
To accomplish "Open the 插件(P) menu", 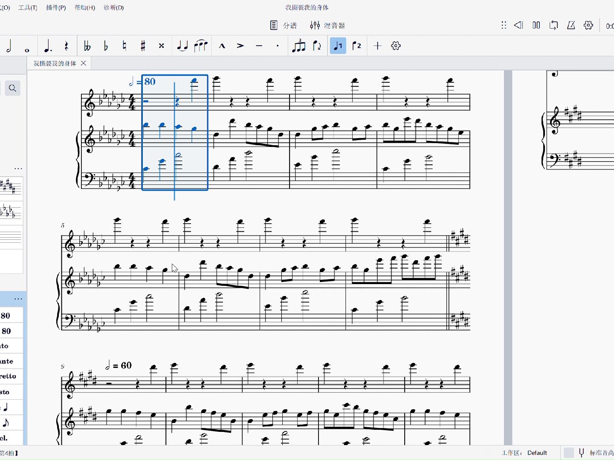I will point(56,8).
